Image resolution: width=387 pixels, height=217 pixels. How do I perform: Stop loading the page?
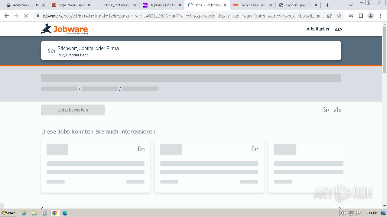click(26, 16)
